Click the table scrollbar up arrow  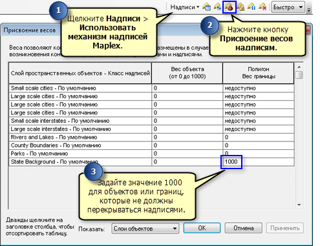click(299, 67)
